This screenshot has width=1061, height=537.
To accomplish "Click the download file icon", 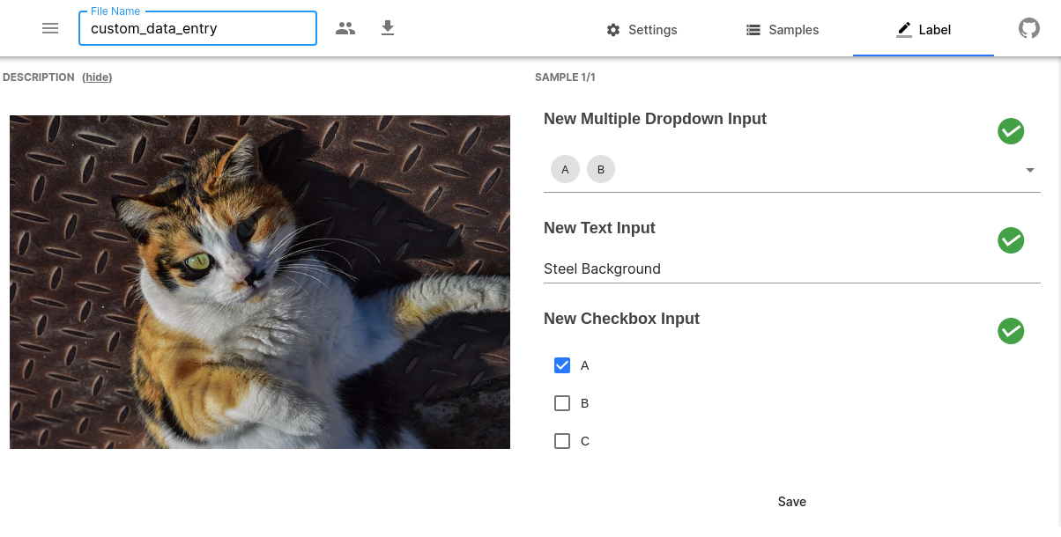I will point(388,28).
